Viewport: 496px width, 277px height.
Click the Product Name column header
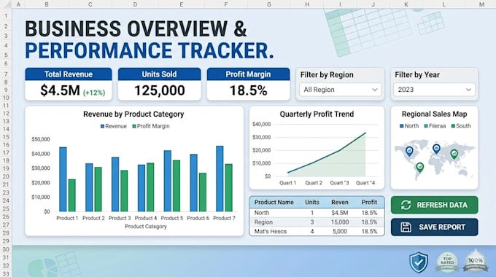click(274, 203)
